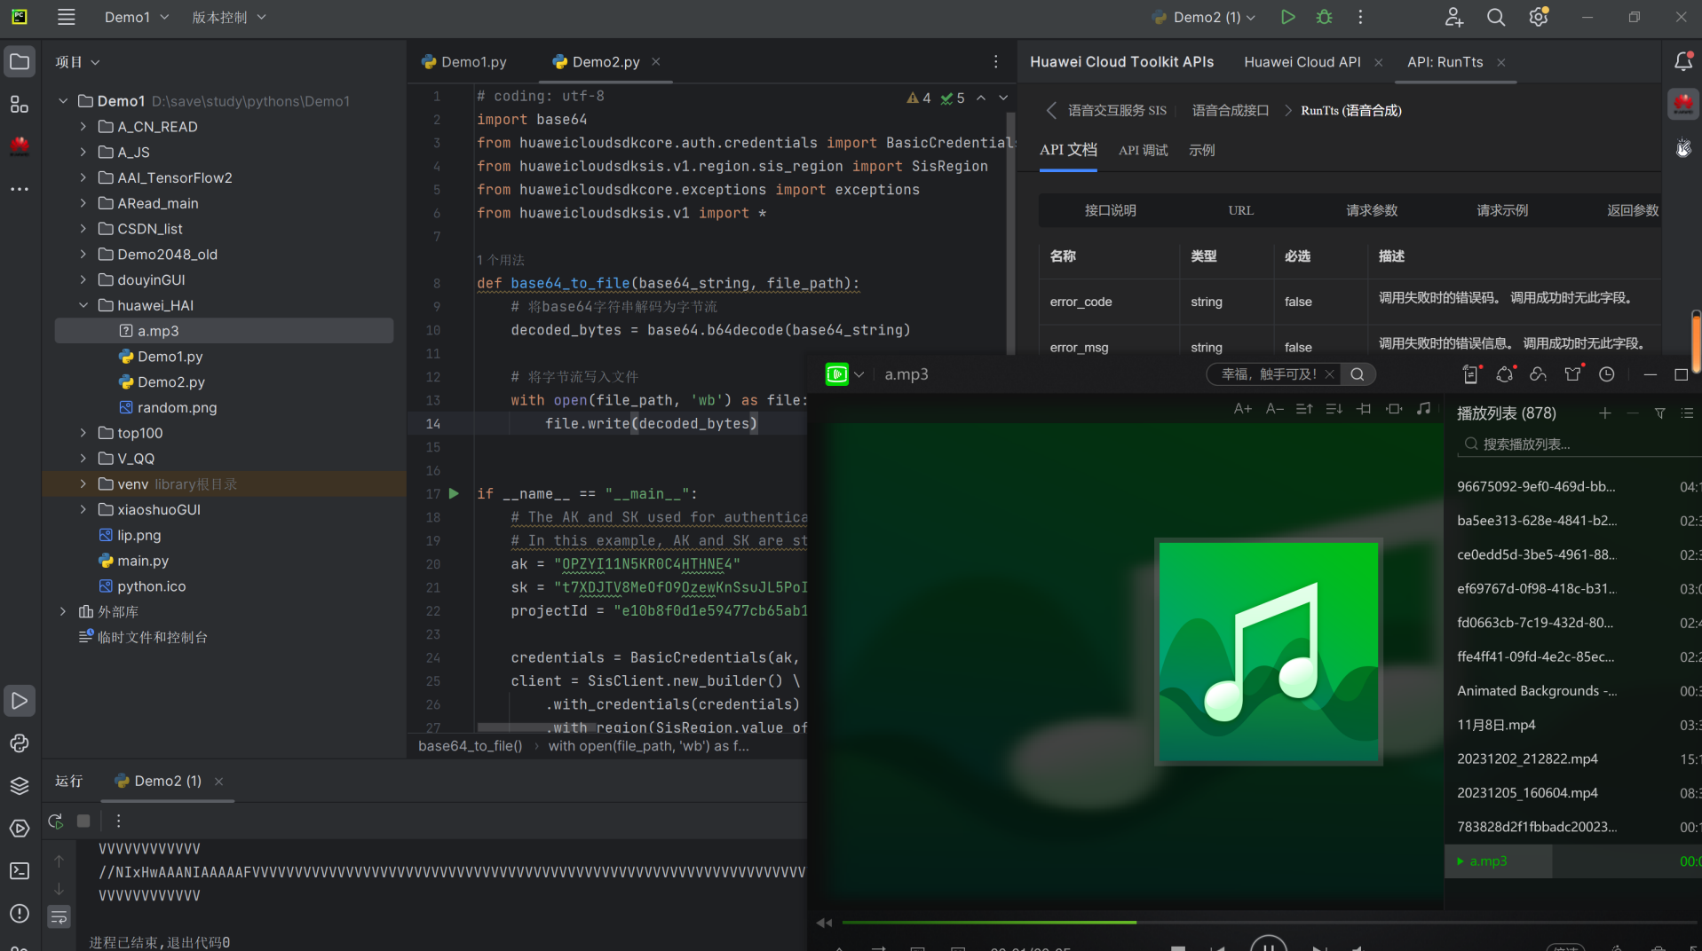Viewport: 1702px width, 951px height.
Task: Collapse the huawei_HAI folder
Action: [83, 305]
